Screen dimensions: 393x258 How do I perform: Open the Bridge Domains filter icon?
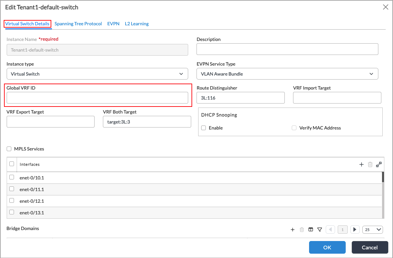coord(320,229)
